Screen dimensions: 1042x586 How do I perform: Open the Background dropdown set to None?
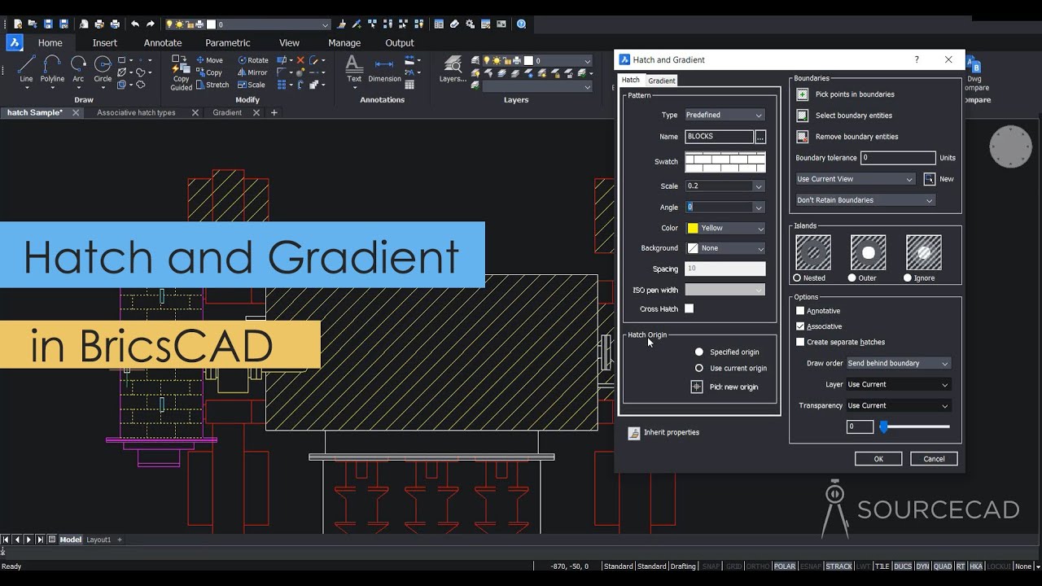[x=725, y=248]
